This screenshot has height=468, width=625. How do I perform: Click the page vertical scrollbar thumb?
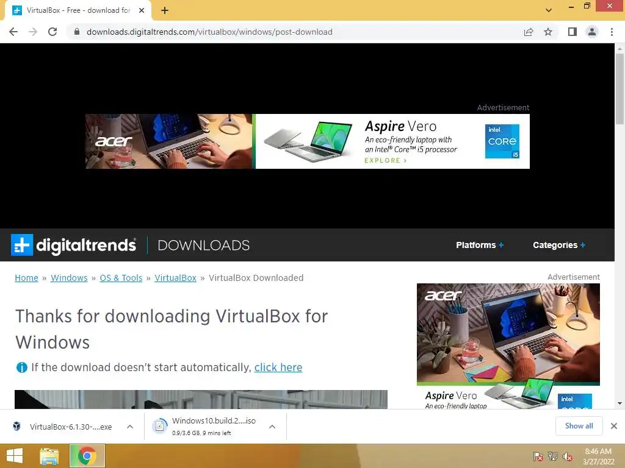coord(620,88)
